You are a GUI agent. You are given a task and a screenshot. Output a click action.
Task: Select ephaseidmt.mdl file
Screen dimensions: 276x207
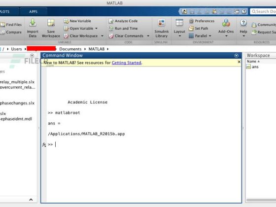click(16, 119)
